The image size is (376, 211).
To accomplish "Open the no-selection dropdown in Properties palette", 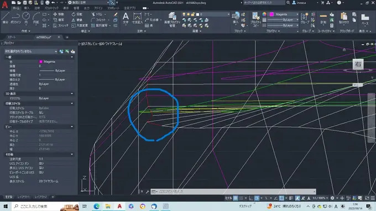I will click(31, 51).
